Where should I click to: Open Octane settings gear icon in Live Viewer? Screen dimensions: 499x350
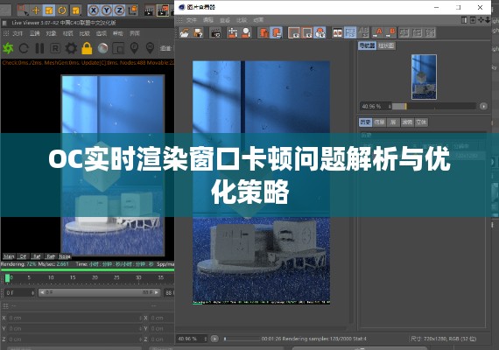[x=71, y=48]
